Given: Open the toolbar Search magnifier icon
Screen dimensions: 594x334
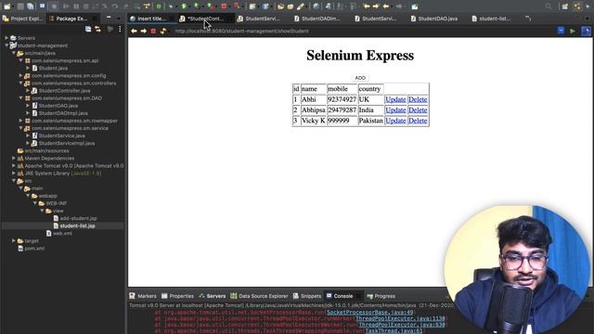Looking at the screenshot, I should click(549, 6).
